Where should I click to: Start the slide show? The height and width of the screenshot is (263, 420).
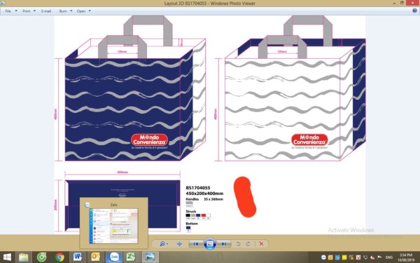coord(210,243)
